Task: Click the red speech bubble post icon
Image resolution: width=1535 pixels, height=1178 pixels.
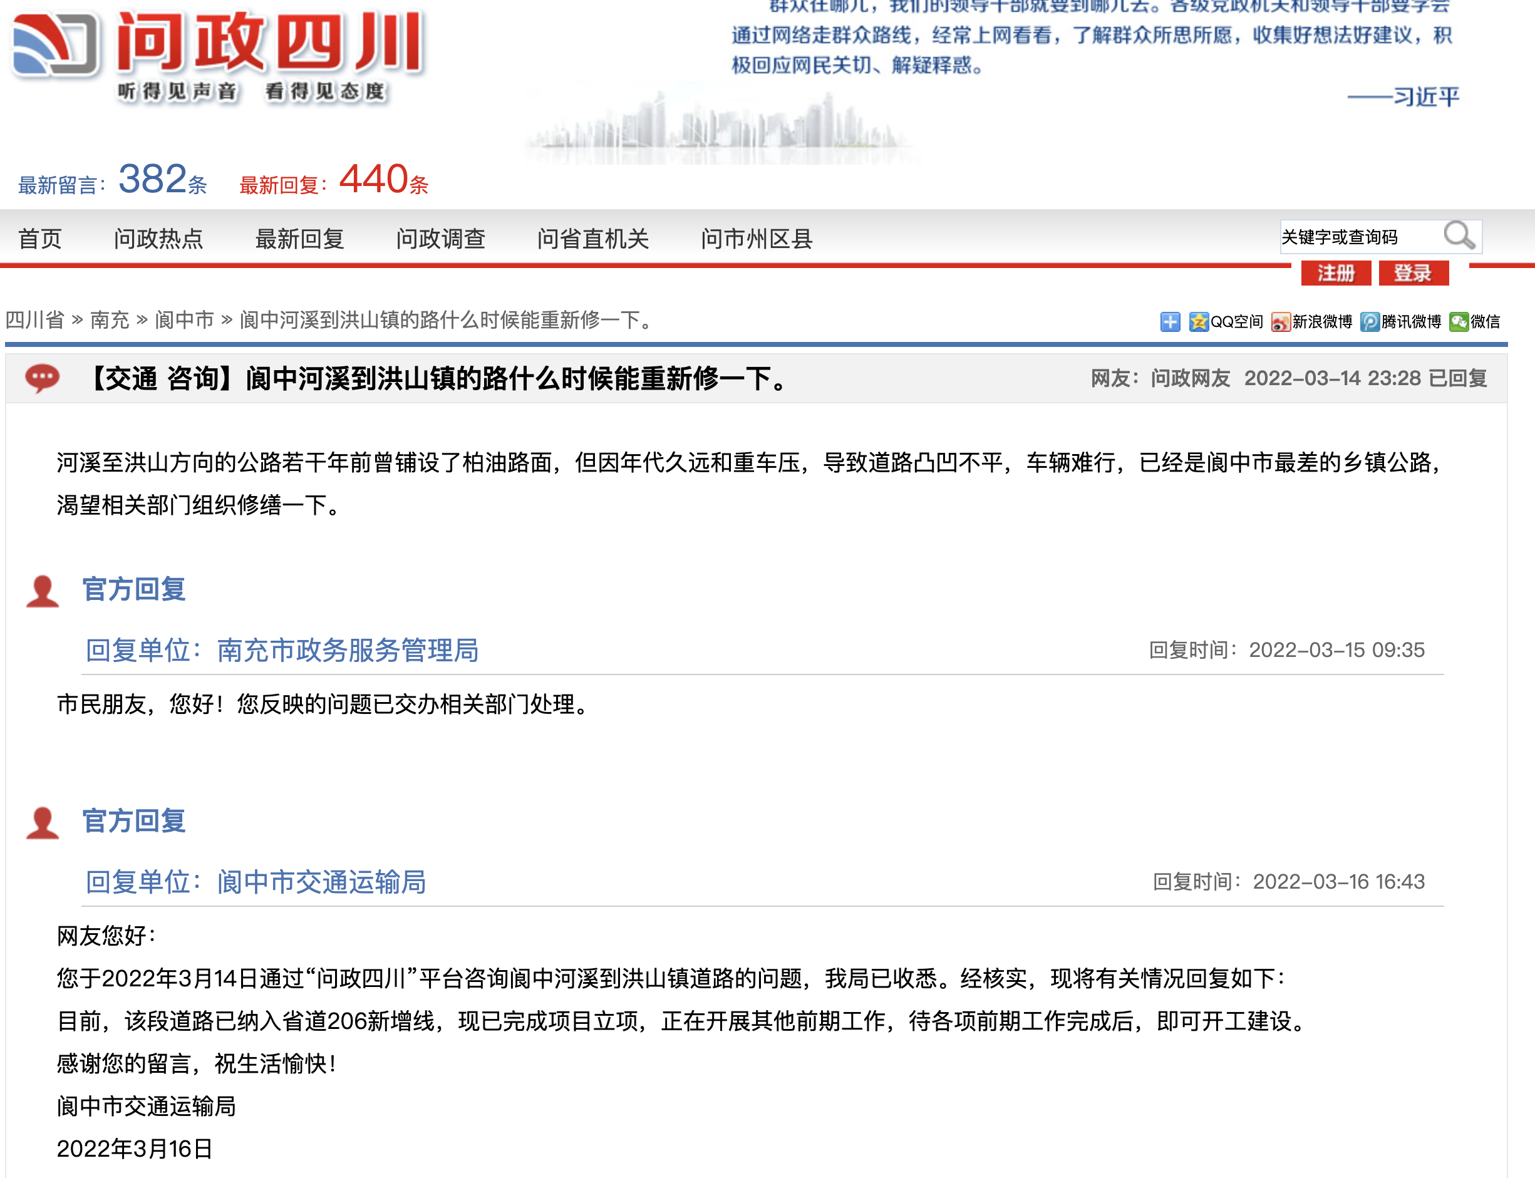Action: point(42,379)
